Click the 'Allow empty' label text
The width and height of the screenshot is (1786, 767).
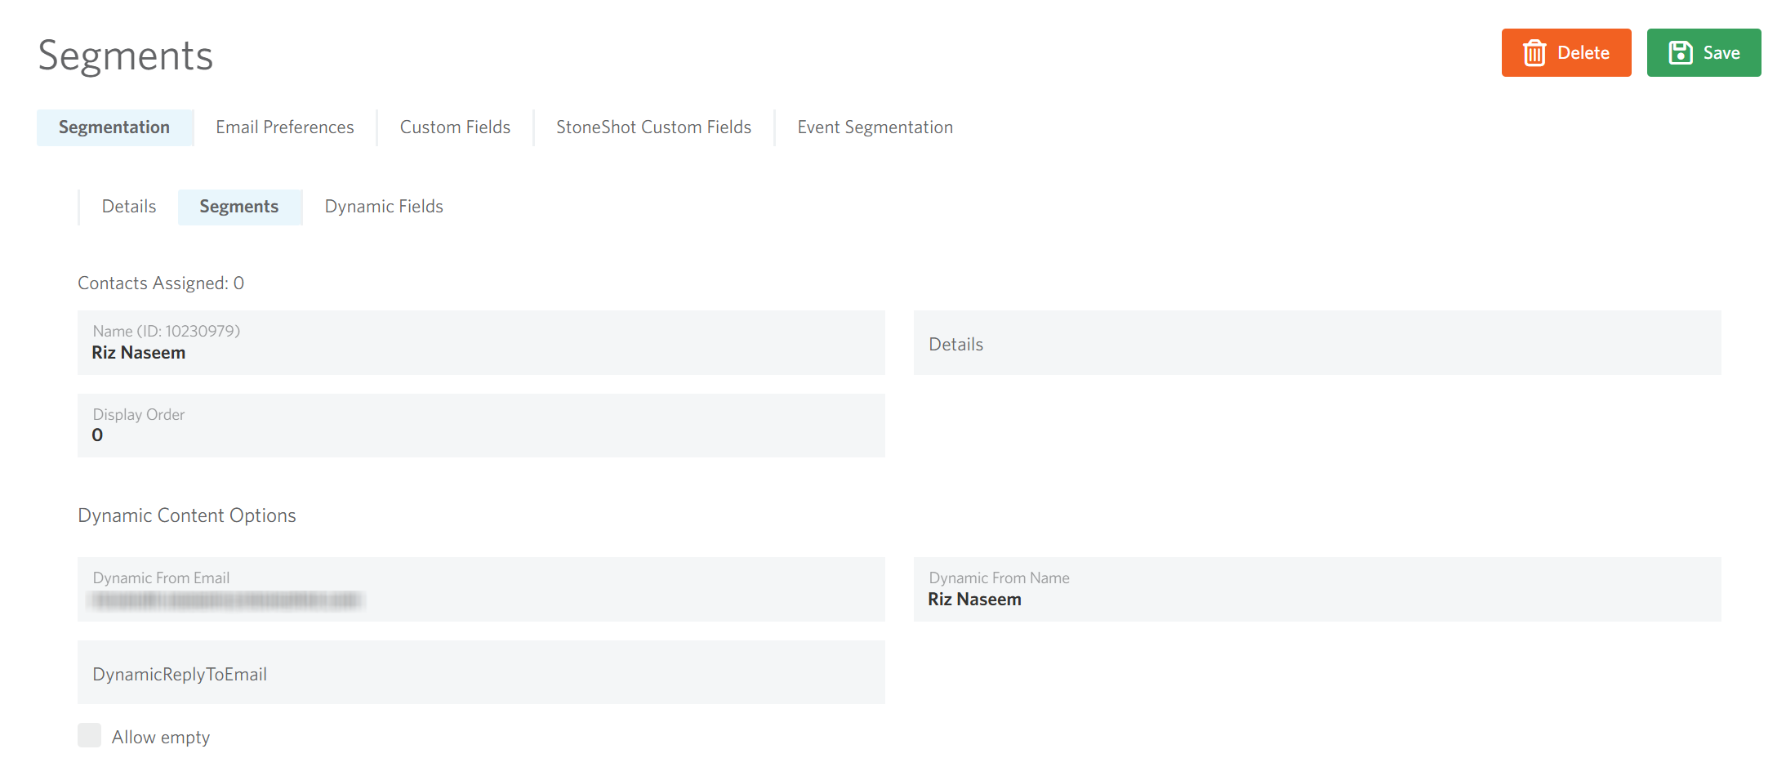tap(161, 738)
